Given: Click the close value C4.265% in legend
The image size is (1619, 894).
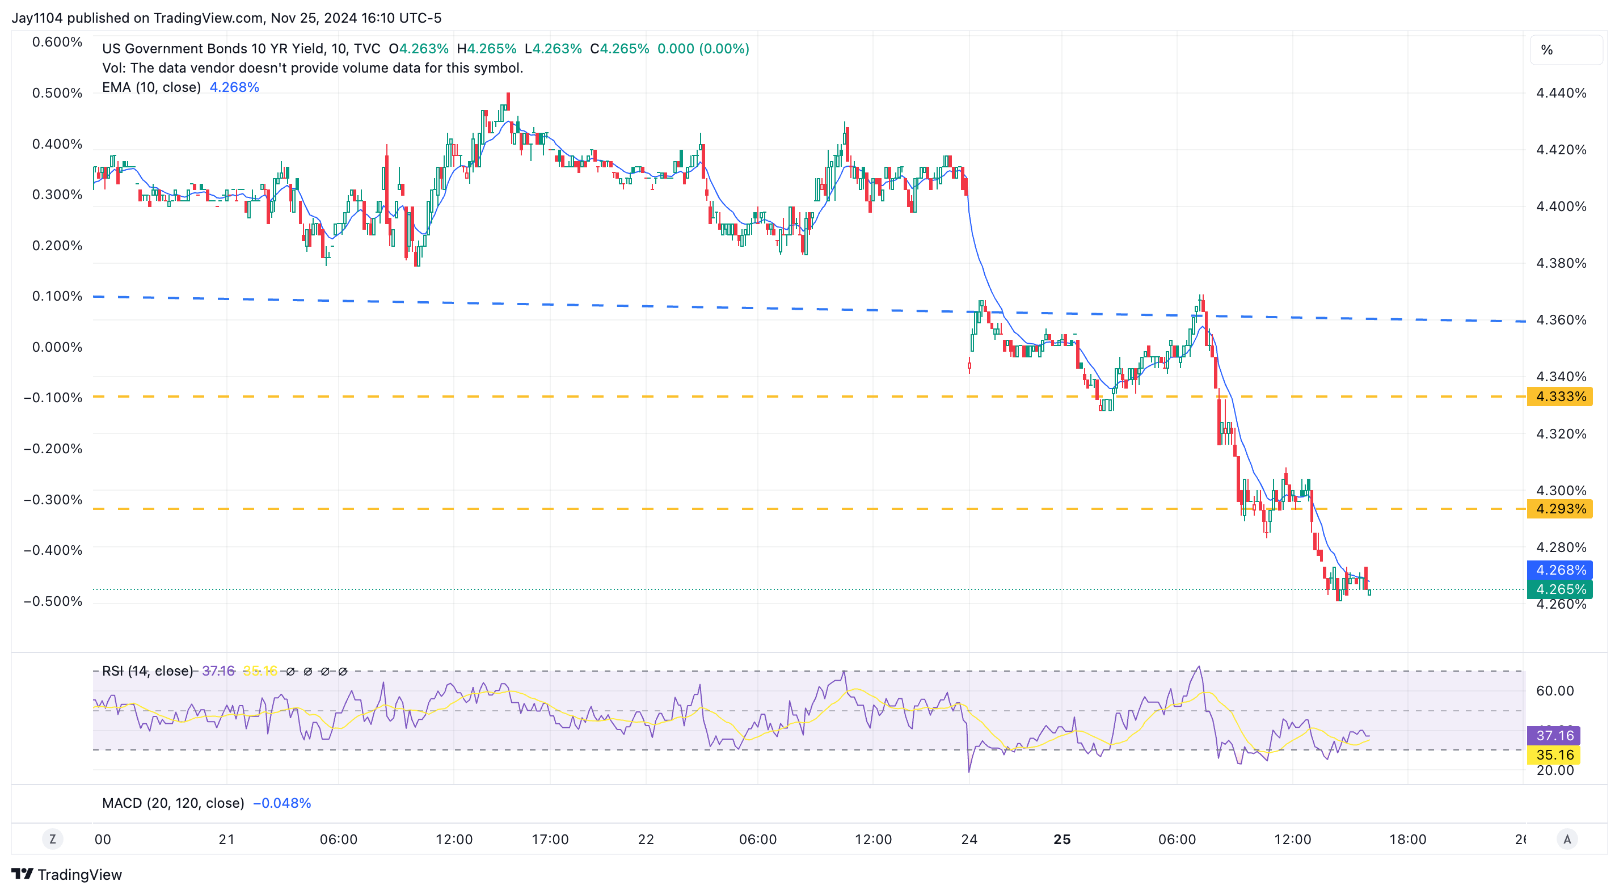Looking at the screenshot, I should point(619,48).
